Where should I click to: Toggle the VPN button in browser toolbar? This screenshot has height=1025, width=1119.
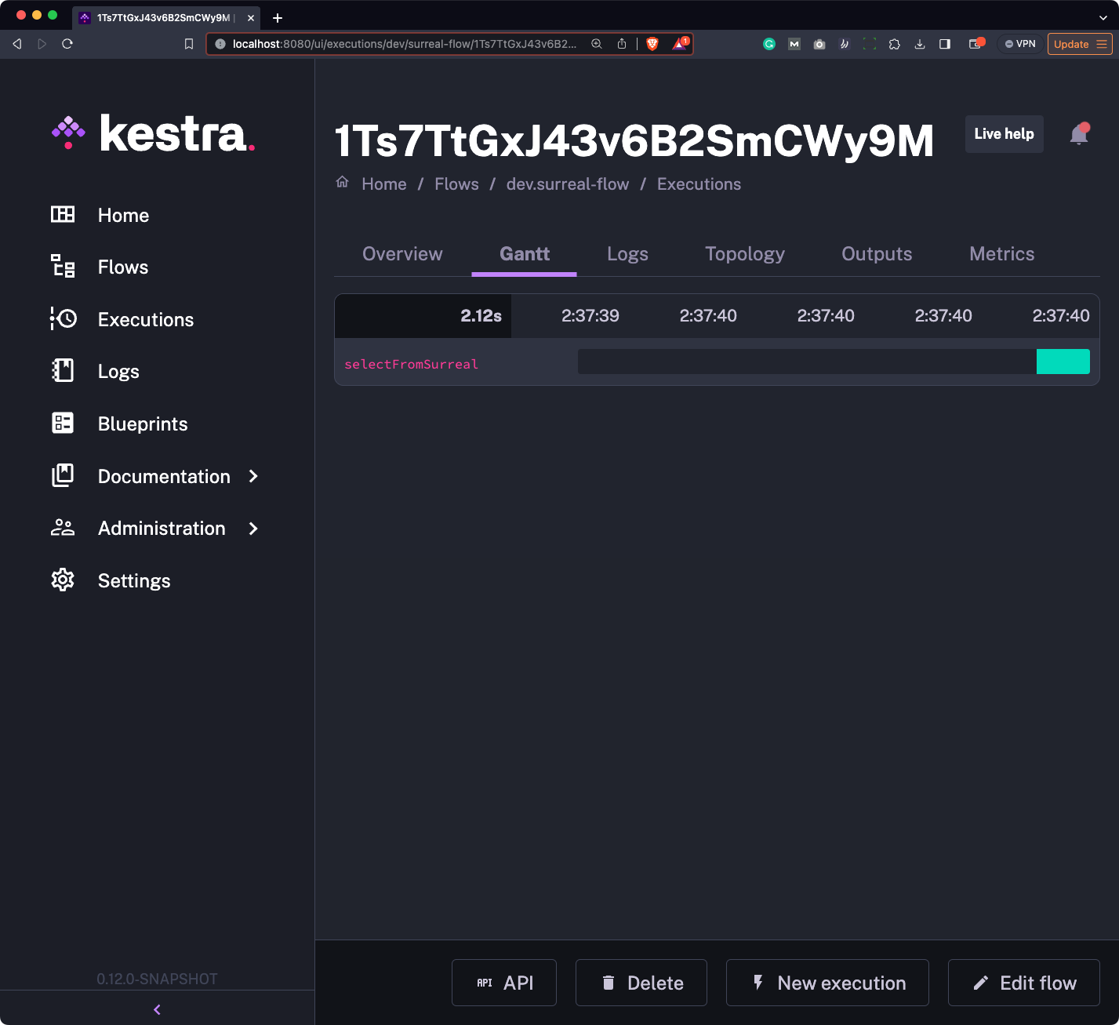pos(1020,44)
